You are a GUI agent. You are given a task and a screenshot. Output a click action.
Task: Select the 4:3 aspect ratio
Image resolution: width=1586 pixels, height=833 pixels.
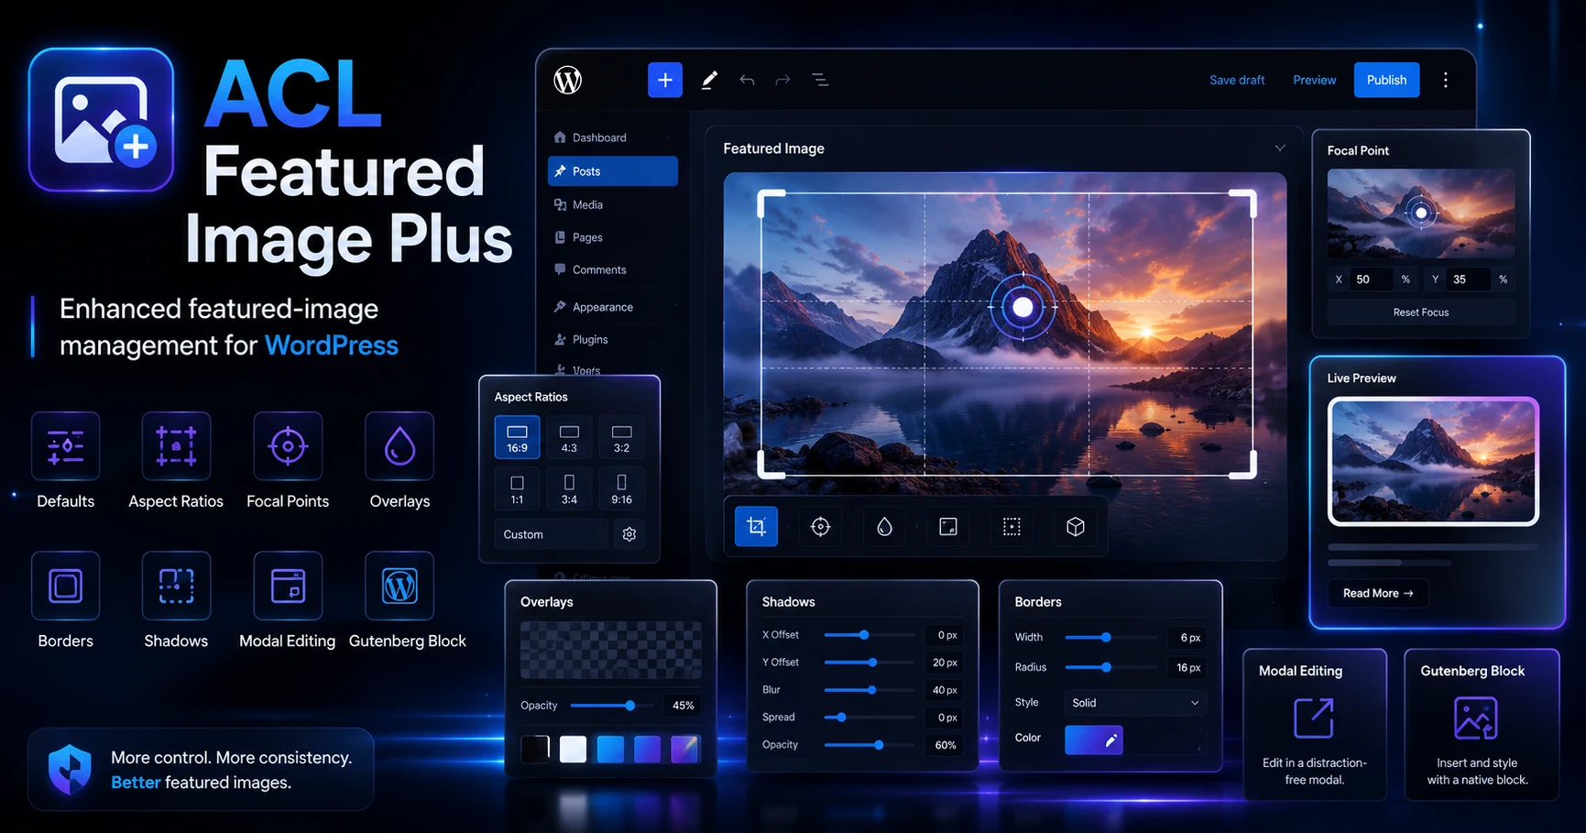(569, 438)
